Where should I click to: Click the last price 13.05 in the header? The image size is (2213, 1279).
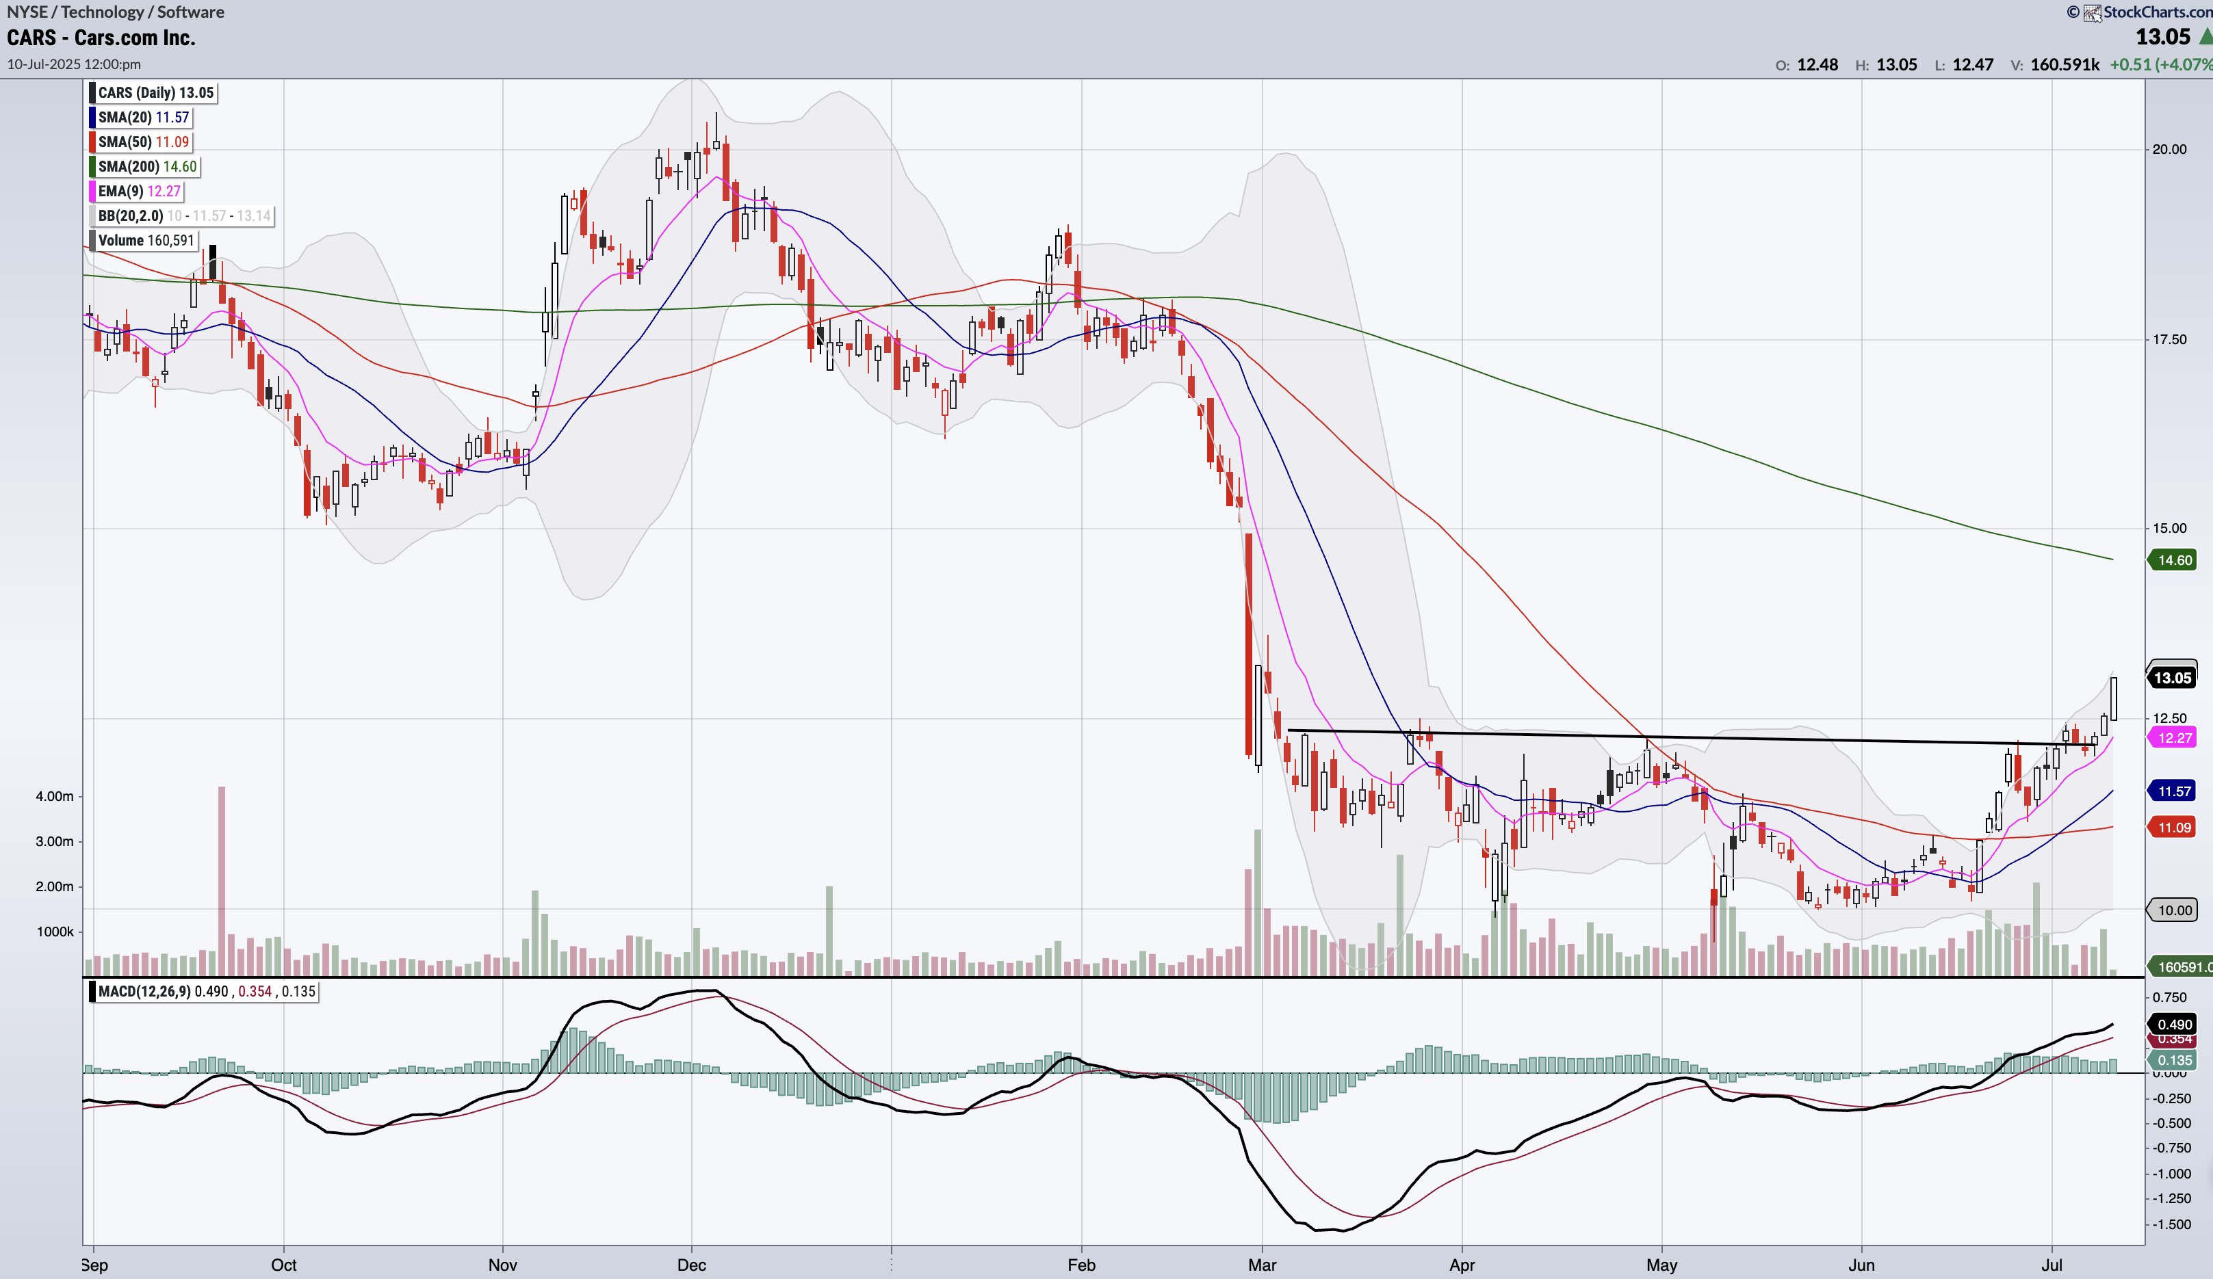pyautogui.click(x=2163, y=37)
